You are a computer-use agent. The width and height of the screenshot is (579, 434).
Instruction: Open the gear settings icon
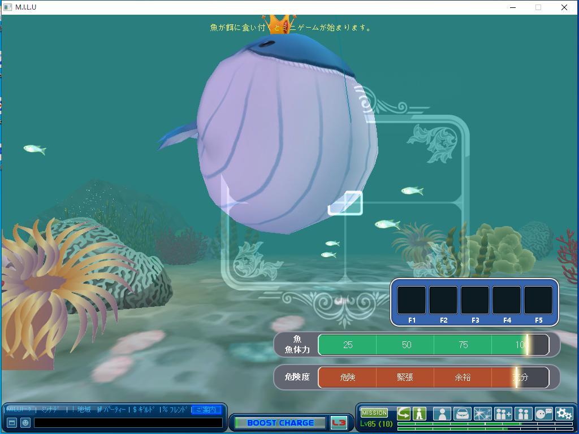(564, 414)
